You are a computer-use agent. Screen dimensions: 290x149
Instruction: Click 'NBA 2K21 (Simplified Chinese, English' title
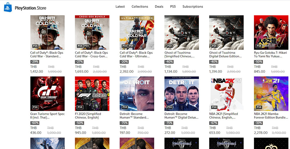pos(223,116)
